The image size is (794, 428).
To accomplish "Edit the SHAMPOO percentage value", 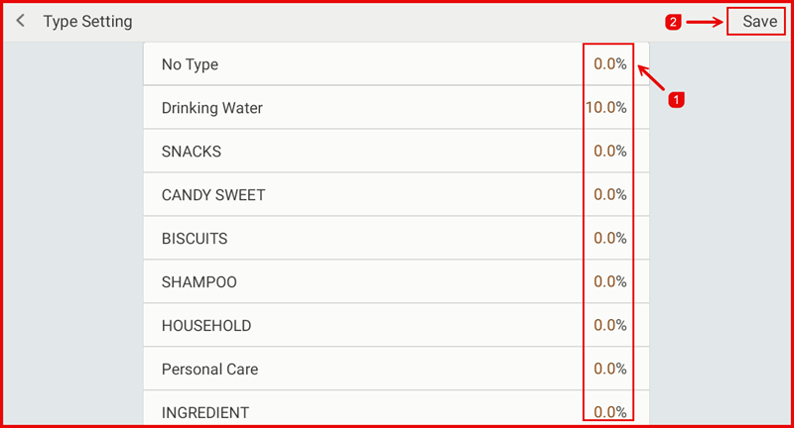I will [x=609, y=282].
